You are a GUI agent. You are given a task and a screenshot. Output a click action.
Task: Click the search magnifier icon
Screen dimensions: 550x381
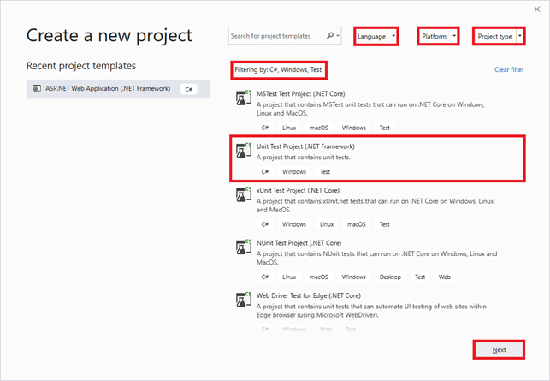click(x=330, y=35)
